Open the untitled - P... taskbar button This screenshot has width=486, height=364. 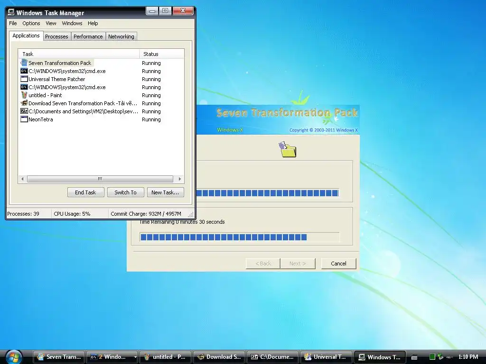click(165, 357)
